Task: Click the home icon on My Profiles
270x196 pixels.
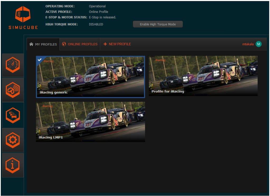Action: (x=31, y=44)
